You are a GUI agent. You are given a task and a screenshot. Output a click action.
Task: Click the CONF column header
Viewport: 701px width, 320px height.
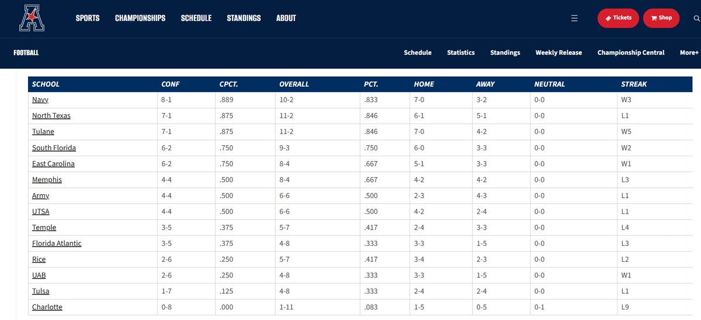point(170,84)
